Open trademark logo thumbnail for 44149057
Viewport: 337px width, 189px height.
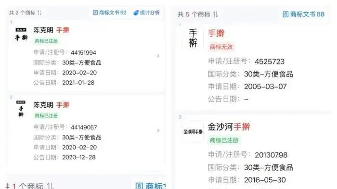(x=21, y=109)
